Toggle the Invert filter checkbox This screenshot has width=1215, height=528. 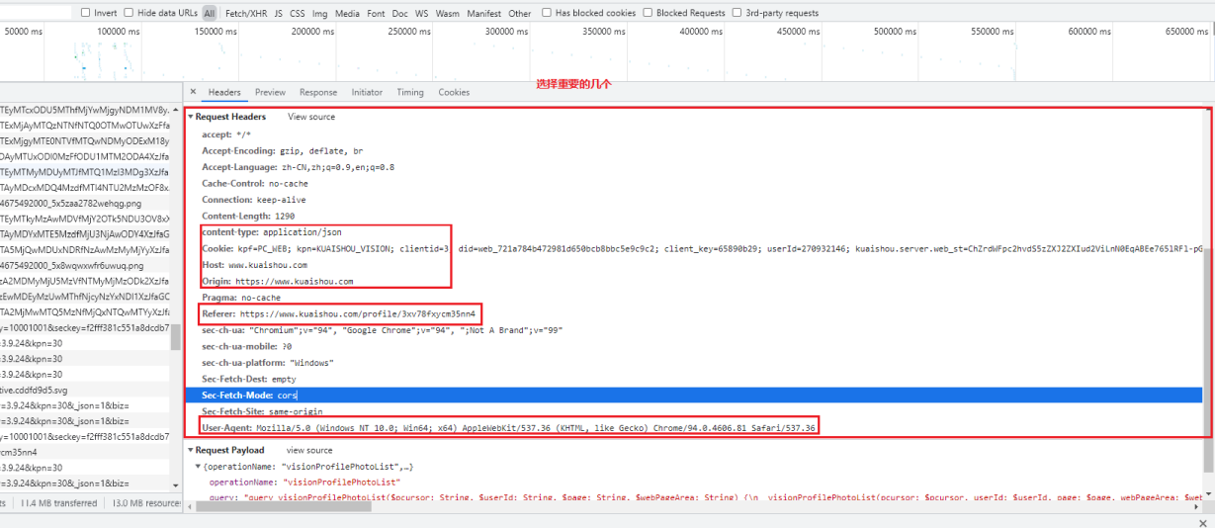coord(86,13)
